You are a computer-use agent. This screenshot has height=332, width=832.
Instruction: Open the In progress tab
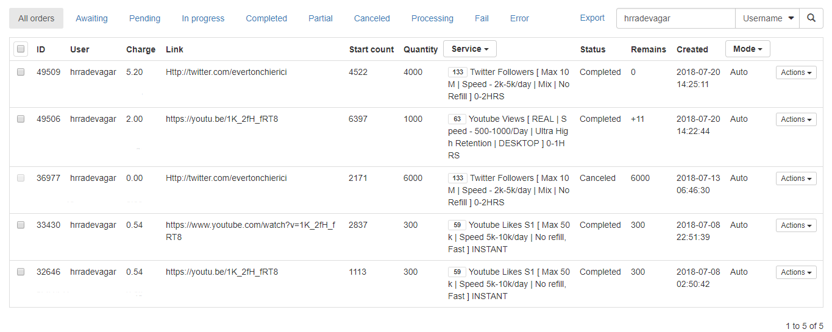[203, 18]
